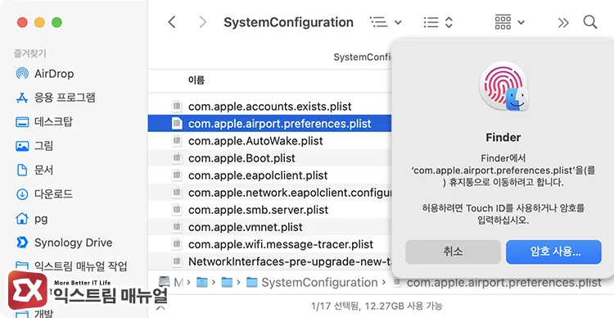Click the 응용 프로그램 apps icon
Image resolution: width=614 pixels, height=318 pixels.
(22, 98)
